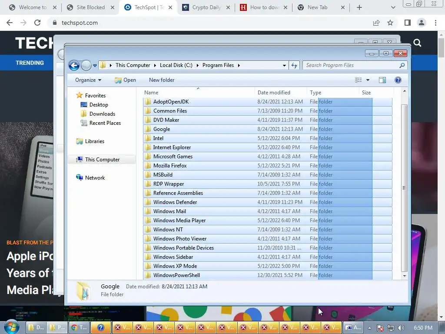Open recent locations dropdown arrow

95,66
